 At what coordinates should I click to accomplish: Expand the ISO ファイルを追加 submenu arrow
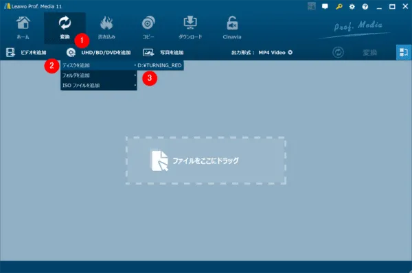click(135, 85)
